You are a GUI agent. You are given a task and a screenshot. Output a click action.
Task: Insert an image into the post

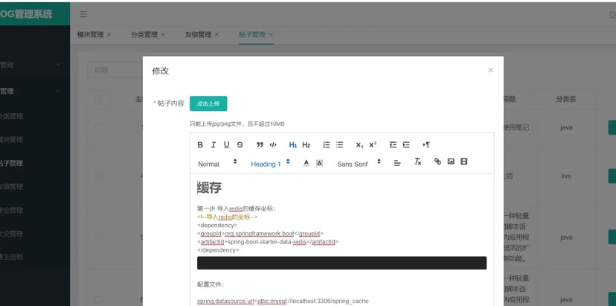pyautogui.click(x=451, y=162)
